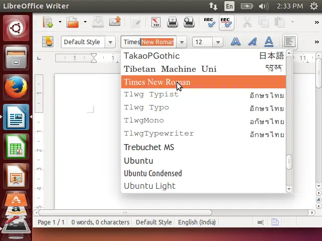Create a new document with the New icon
322x241 pixels.
click(x=48, y=22)
